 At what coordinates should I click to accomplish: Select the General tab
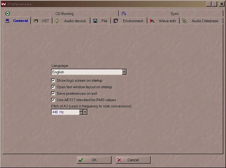click(17, 21)
